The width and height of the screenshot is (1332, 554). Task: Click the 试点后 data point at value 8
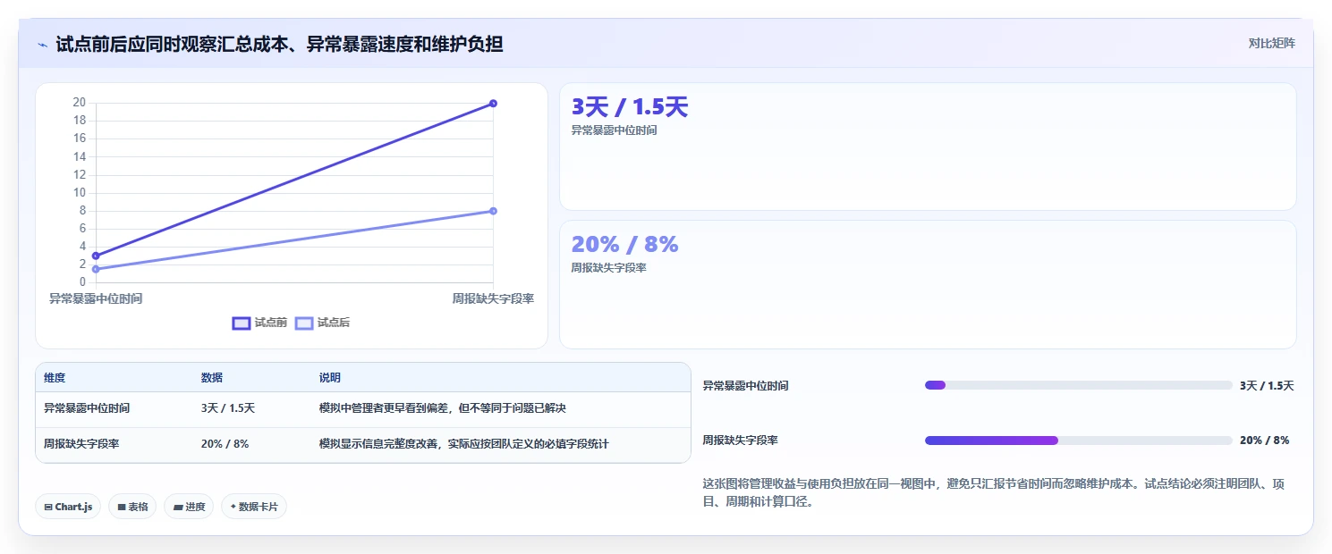tap(493, 211)
